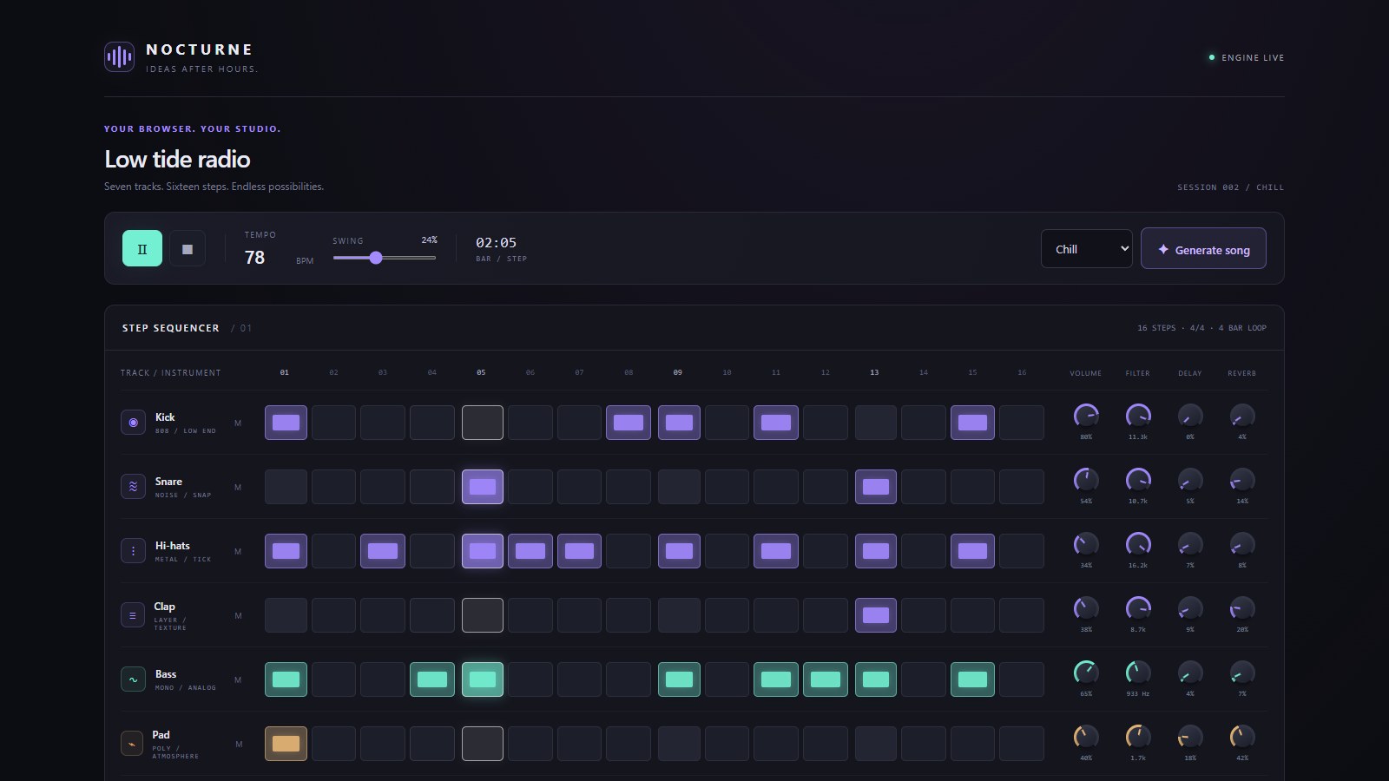Mute the Hi-hats track
This screenshot has height=781, width=1389.
[238, 552]
